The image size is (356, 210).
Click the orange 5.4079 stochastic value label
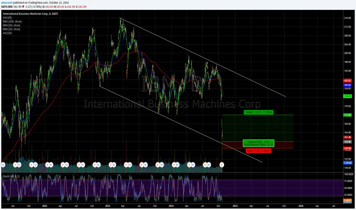(x=347, y=200)
